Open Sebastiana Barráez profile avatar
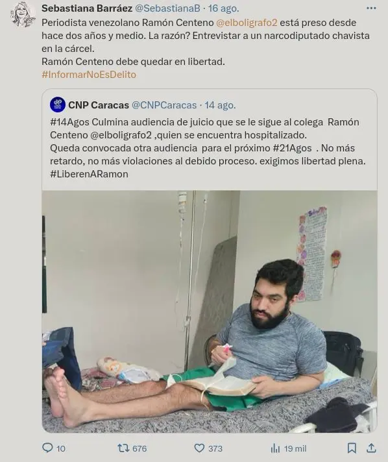Image resolution: width=388 pixels, height=462 pixels. [x=23, y=15]
